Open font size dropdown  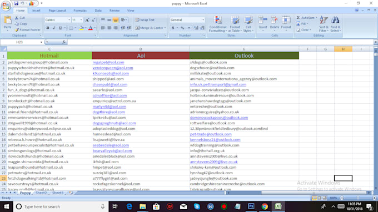pyautogui.click(x=81, y=20)
